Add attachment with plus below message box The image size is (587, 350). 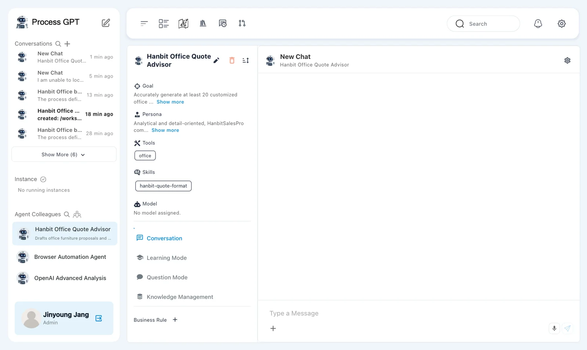pyautogui.click(x=273, y=328)
